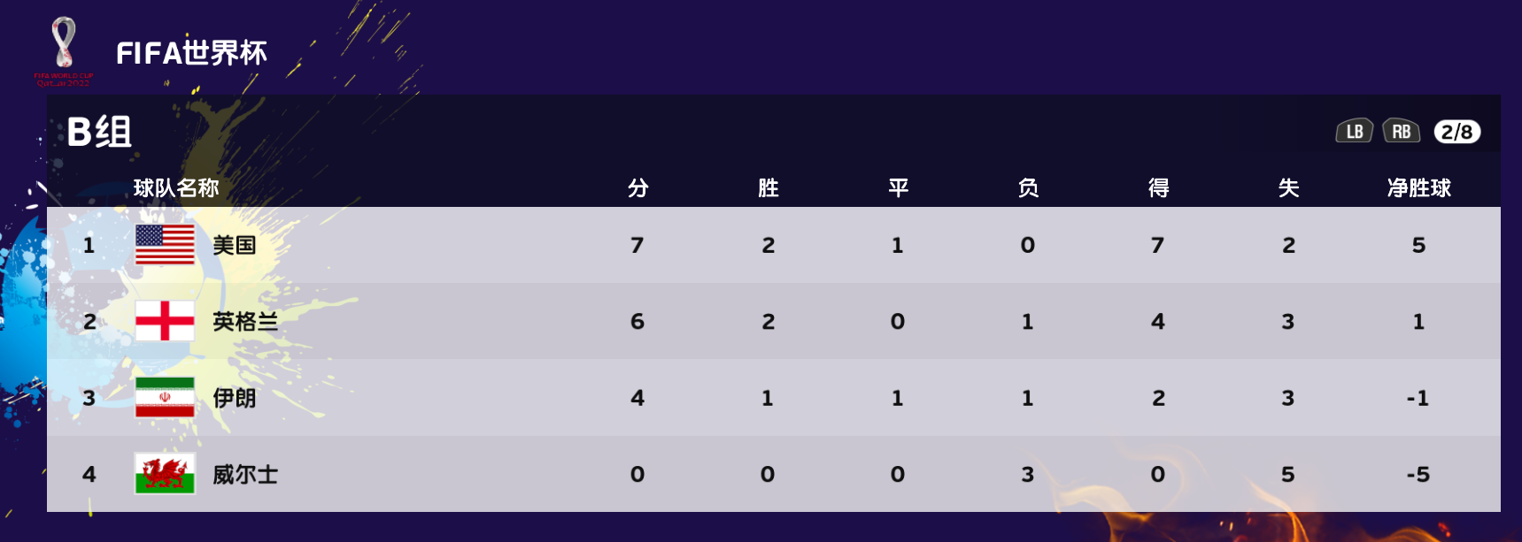Select the Iran flag icon
Image resolution: width=1522 pixels, height=542 pixels.
[x=165, y=398]
